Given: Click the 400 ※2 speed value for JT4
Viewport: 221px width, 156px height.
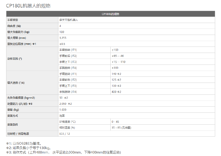Looking at the screenshot, I should [x=116, y=92].
